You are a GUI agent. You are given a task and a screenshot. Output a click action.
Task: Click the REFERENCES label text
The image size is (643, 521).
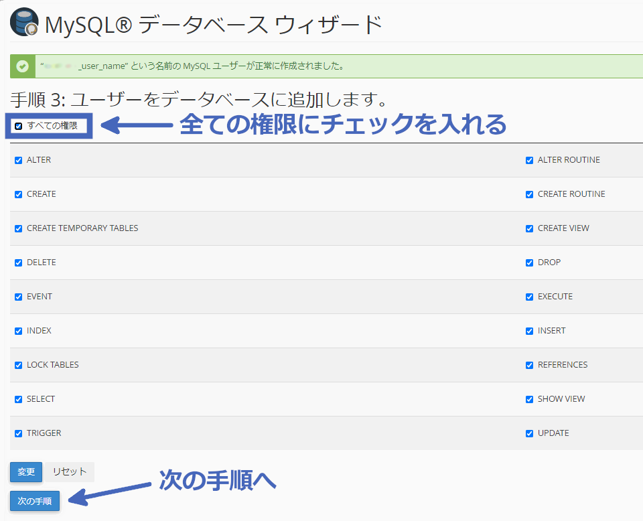tap(563, 365)
